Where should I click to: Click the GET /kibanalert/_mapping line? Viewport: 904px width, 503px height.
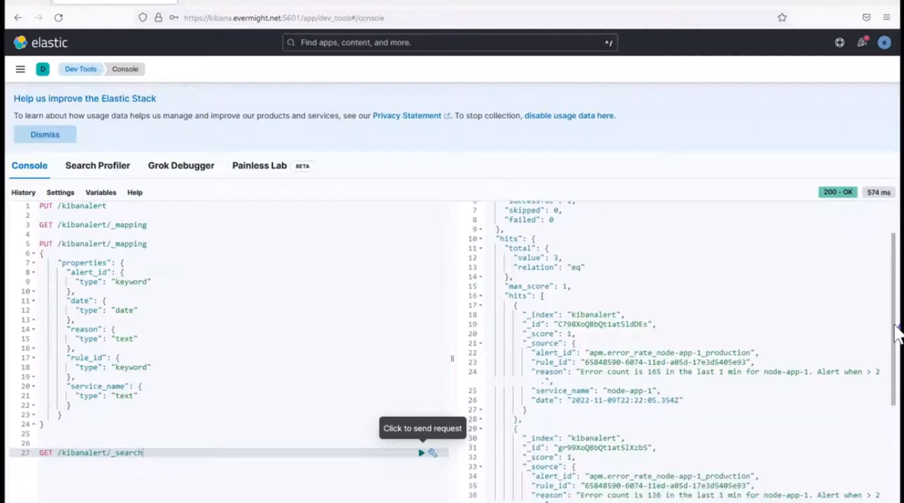(93, 225)
